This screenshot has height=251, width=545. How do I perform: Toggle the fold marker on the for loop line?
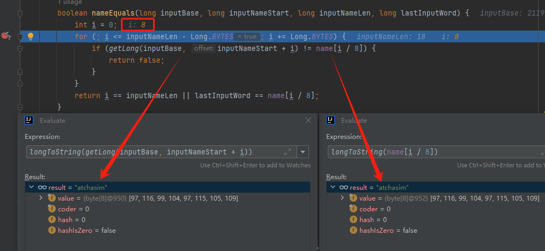click(x=20, y=36)
